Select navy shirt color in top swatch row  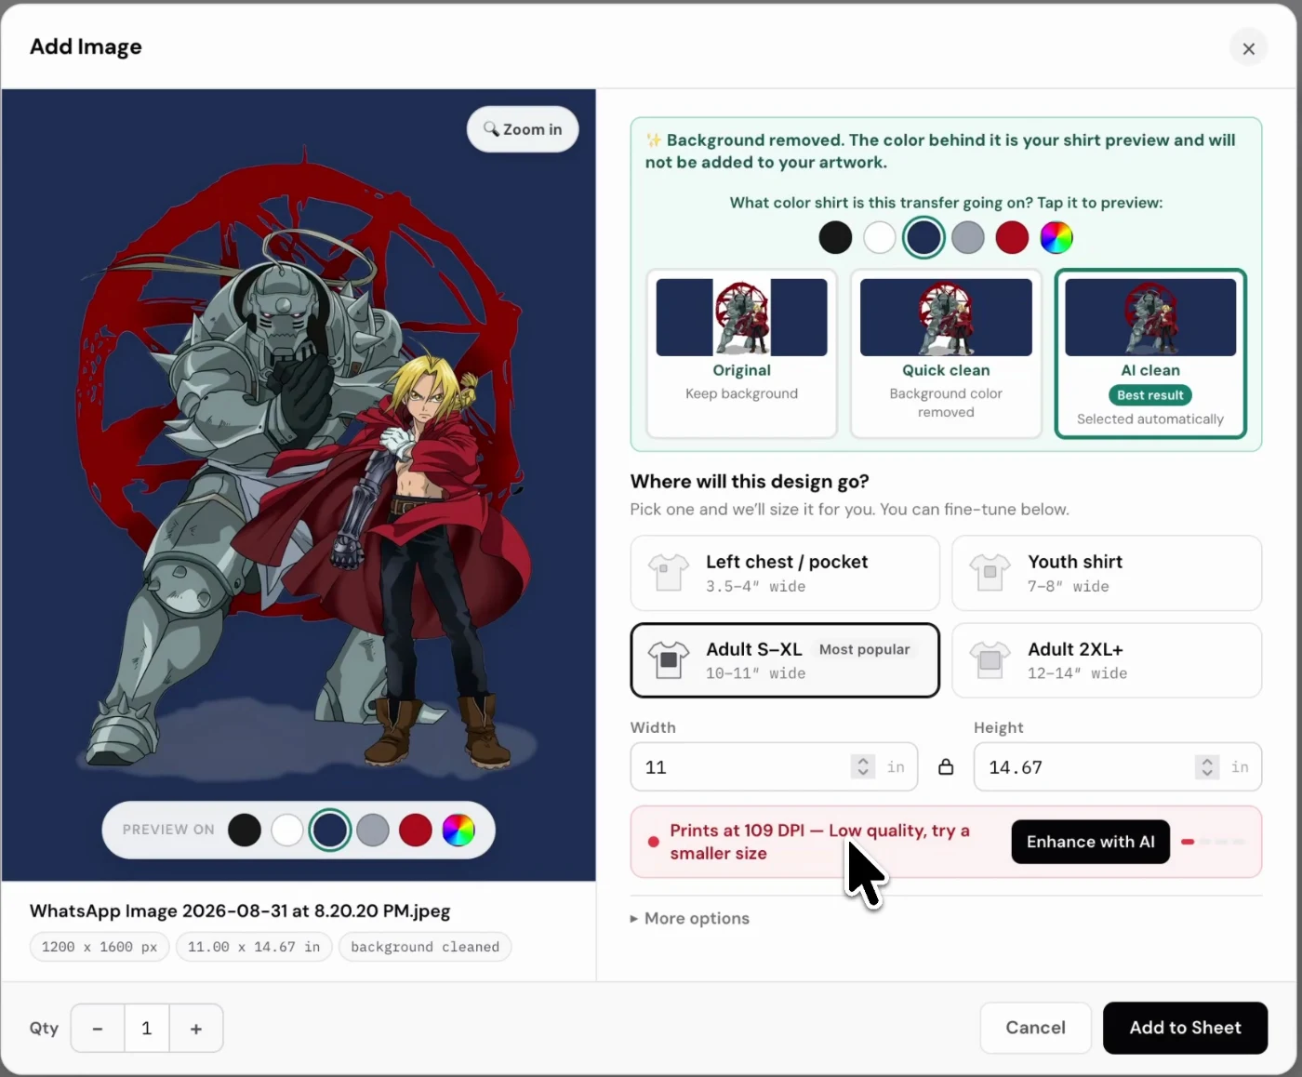923,237
